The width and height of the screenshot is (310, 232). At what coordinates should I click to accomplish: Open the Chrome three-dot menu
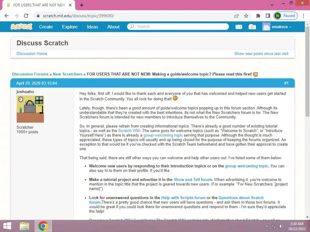[x=303, y=16]
